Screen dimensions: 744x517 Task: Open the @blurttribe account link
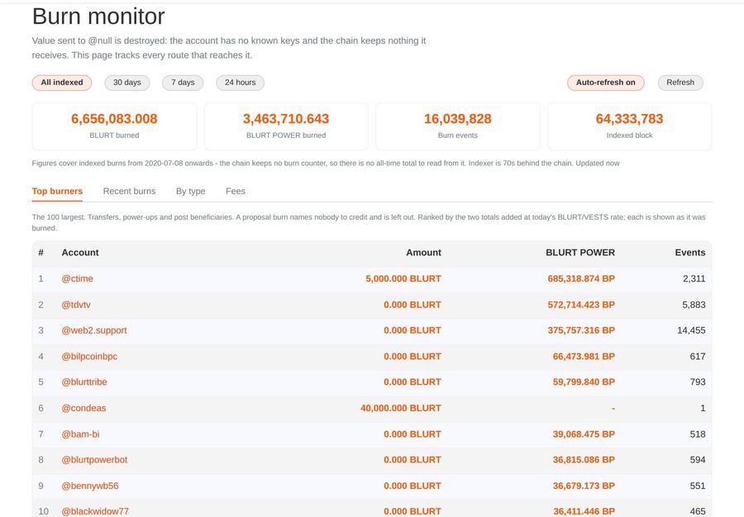(84, 382)
